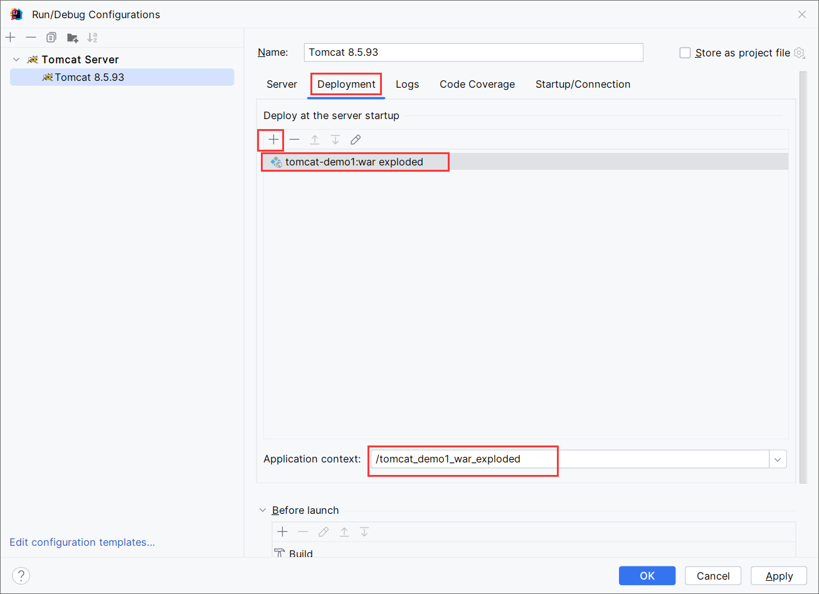Add new run configuration in left toolbar
819x594 pixels.
click(10, 38)
